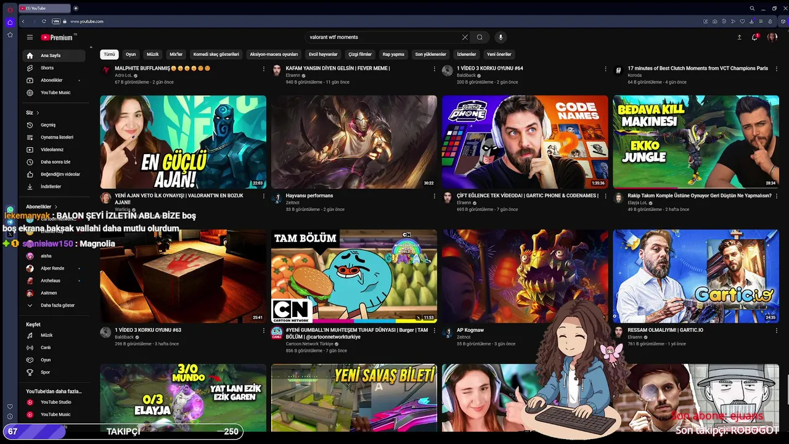Select the Tümü filter chip
The width and height of the screenshot is (789, 444).
coord(109,54)
